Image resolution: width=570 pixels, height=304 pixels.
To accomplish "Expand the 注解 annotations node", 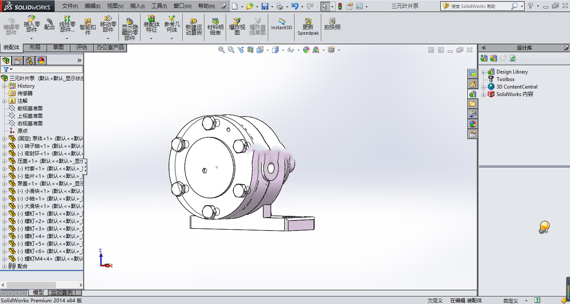I will (5, 101).
